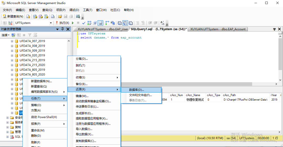The width and height of the screenshot is (283, 147).
Task: Click Specify Values for Template Parameters icon
Action: coord(162,23)
